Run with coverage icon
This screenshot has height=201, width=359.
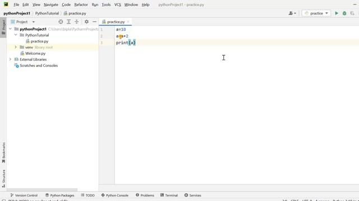pyautogui.click(x=352, y=13)
